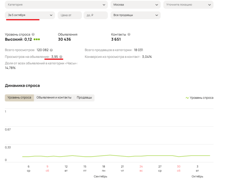Screen dimensions: 230x182
Task: Click info icon after Всего просмотров value
Action: tap(51, 50)
